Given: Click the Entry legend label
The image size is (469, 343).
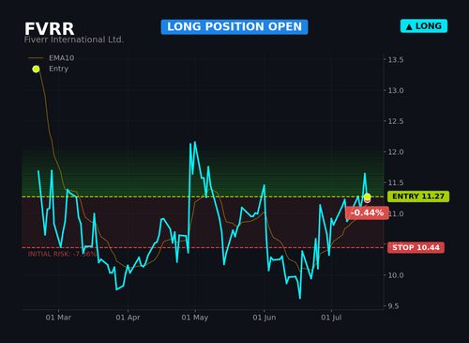Looking at the screenshot, I should point(58,69).
